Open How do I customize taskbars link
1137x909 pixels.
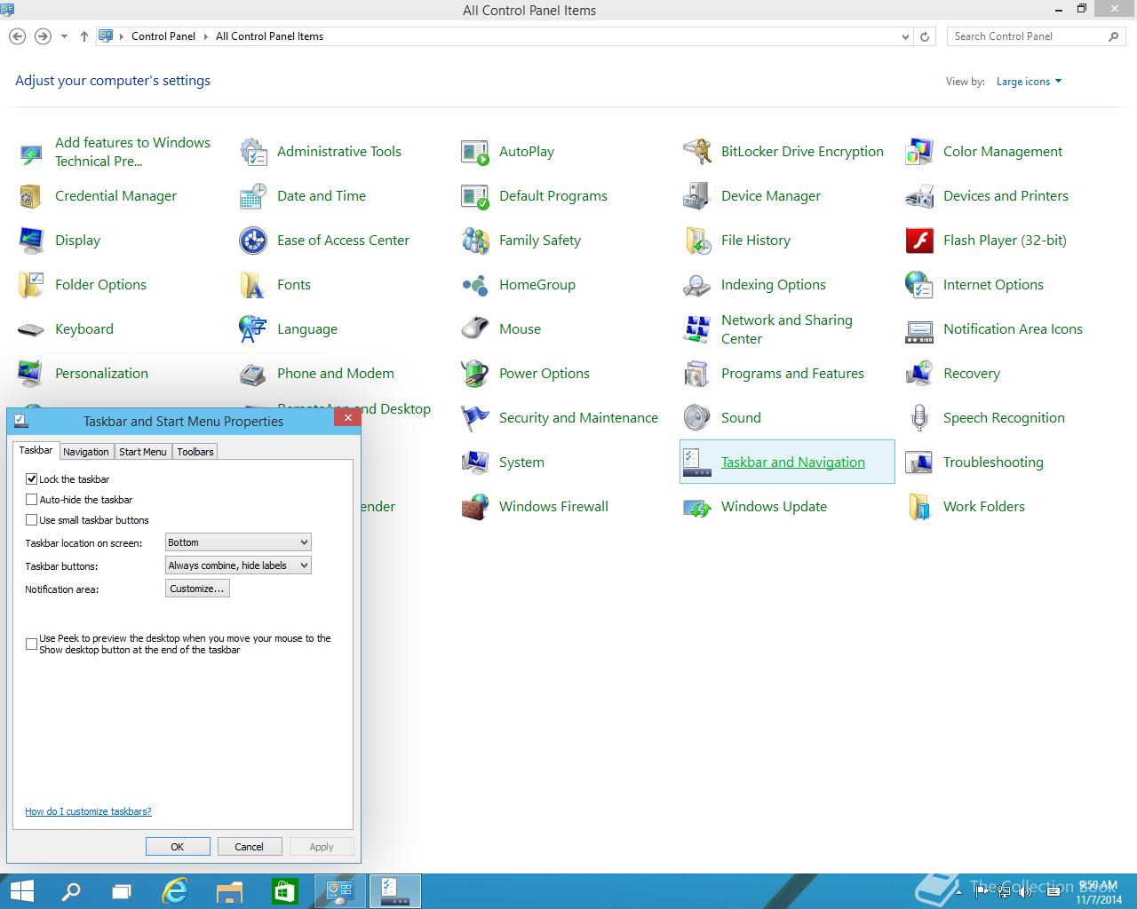(88, 811)
